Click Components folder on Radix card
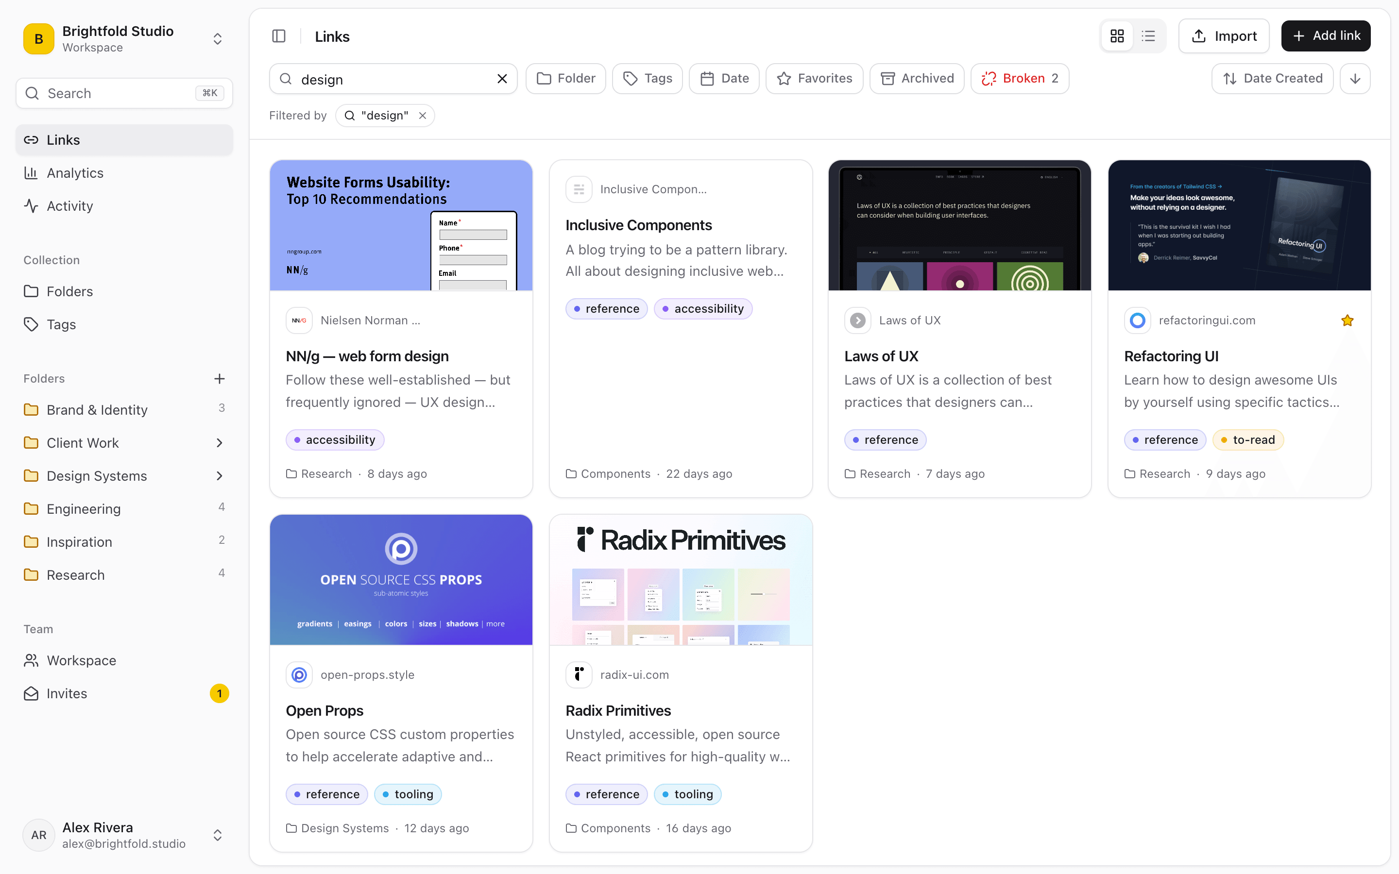1399x874 pixels. 608,828
